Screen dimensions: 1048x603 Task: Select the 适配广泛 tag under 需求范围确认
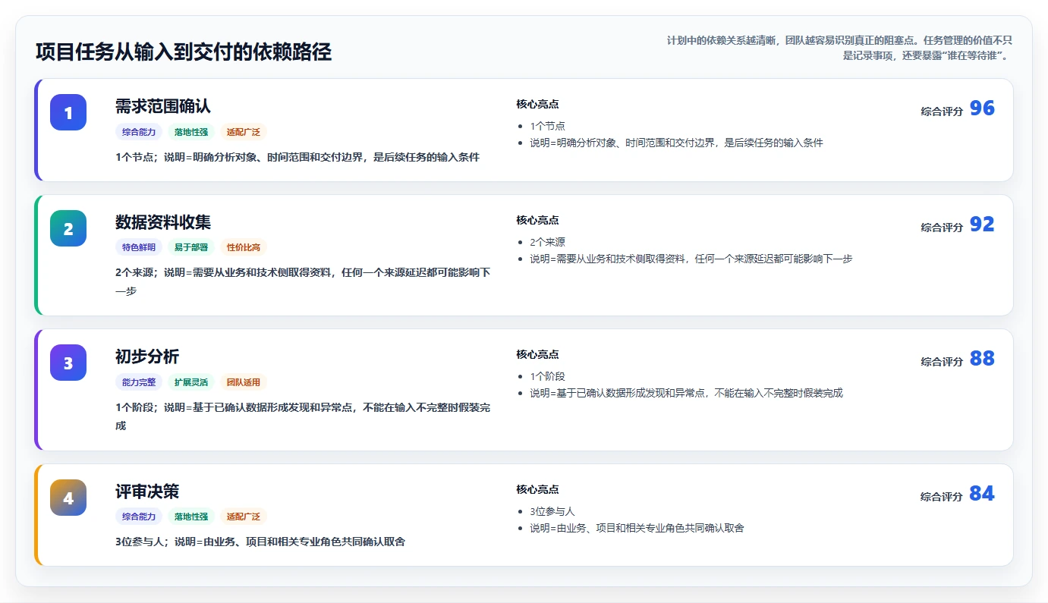point(244,132)
